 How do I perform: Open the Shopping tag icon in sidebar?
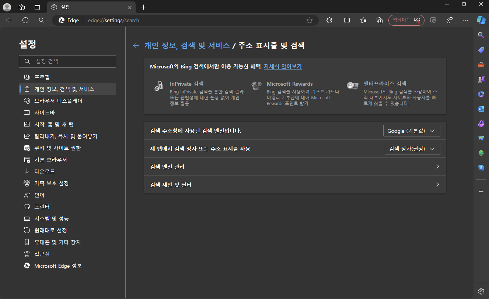pyautogui.click(x=481, y=50)
